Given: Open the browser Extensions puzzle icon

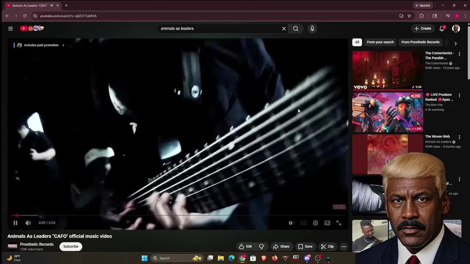Looking at the screenshot, I should 422,16.
